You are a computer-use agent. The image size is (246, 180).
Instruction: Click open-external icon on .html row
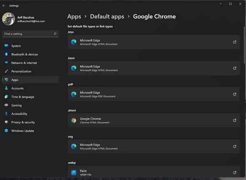coord(235,68)
